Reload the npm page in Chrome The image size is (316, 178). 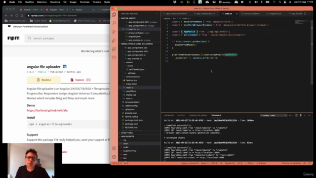[16, 15]
